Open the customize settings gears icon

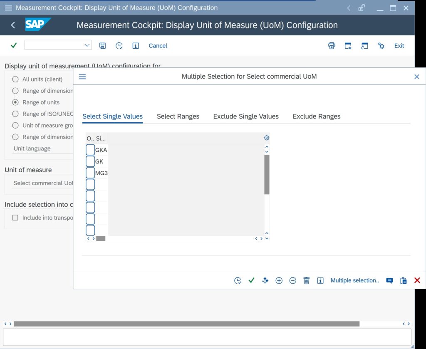point(381,46)
